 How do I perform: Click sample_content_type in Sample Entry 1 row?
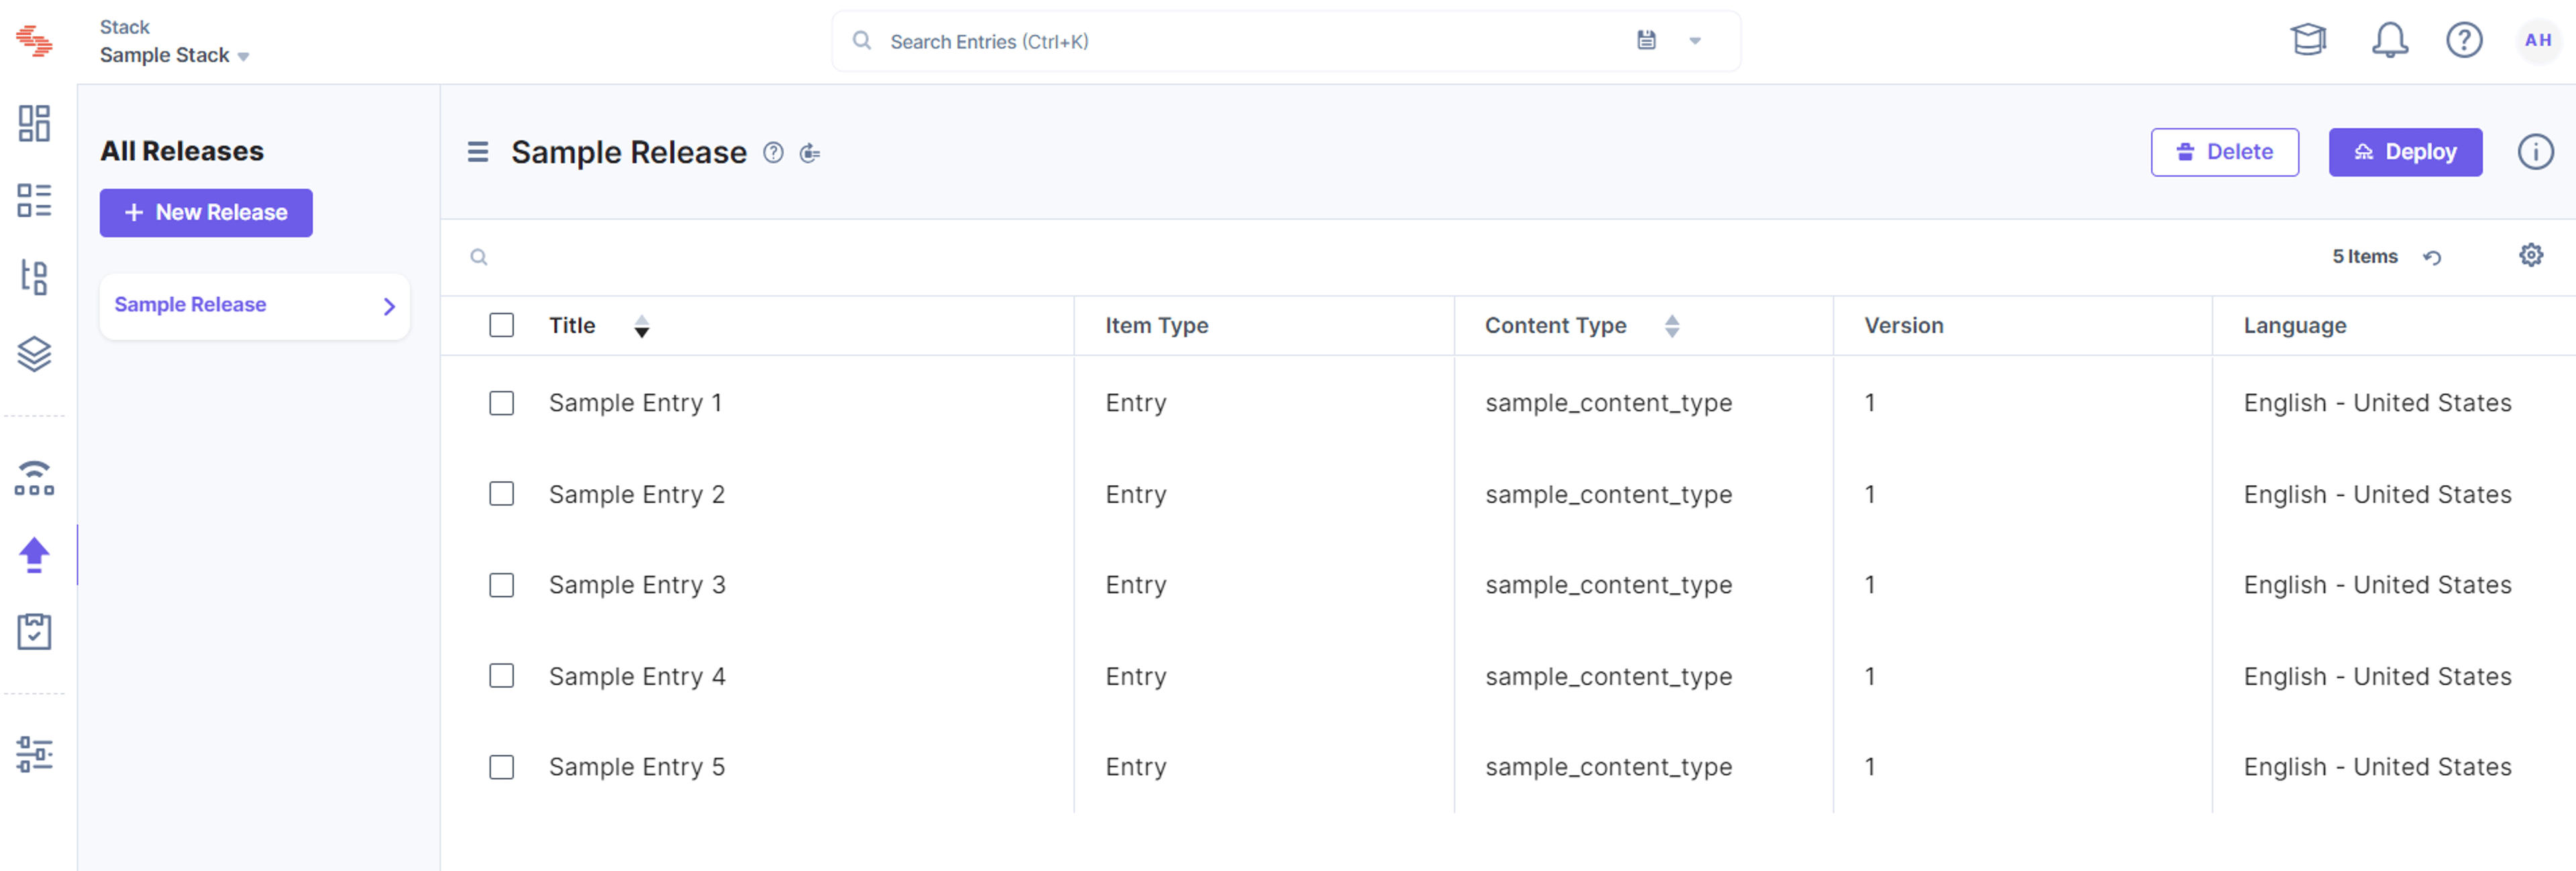pos(1608,403)
